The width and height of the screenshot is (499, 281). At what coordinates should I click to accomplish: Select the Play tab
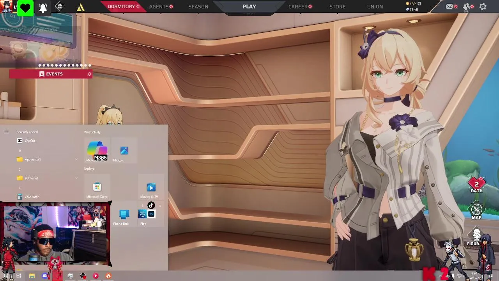[x=249, y=7]
